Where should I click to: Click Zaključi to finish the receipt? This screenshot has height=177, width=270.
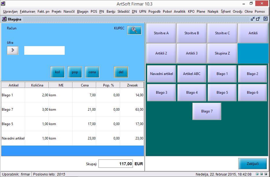click(x=252, y=164)
